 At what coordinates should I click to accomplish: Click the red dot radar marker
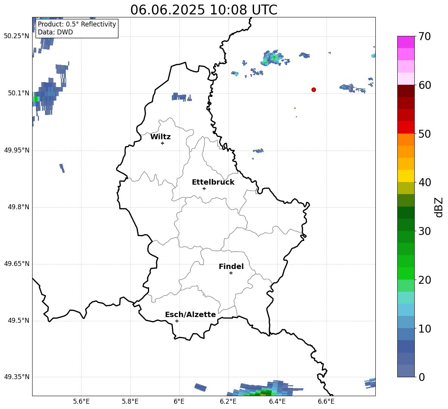point(314,90)
